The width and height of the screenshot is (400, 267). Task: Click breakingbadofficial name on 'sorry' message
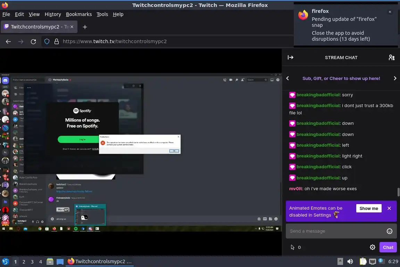click(318, 95)
